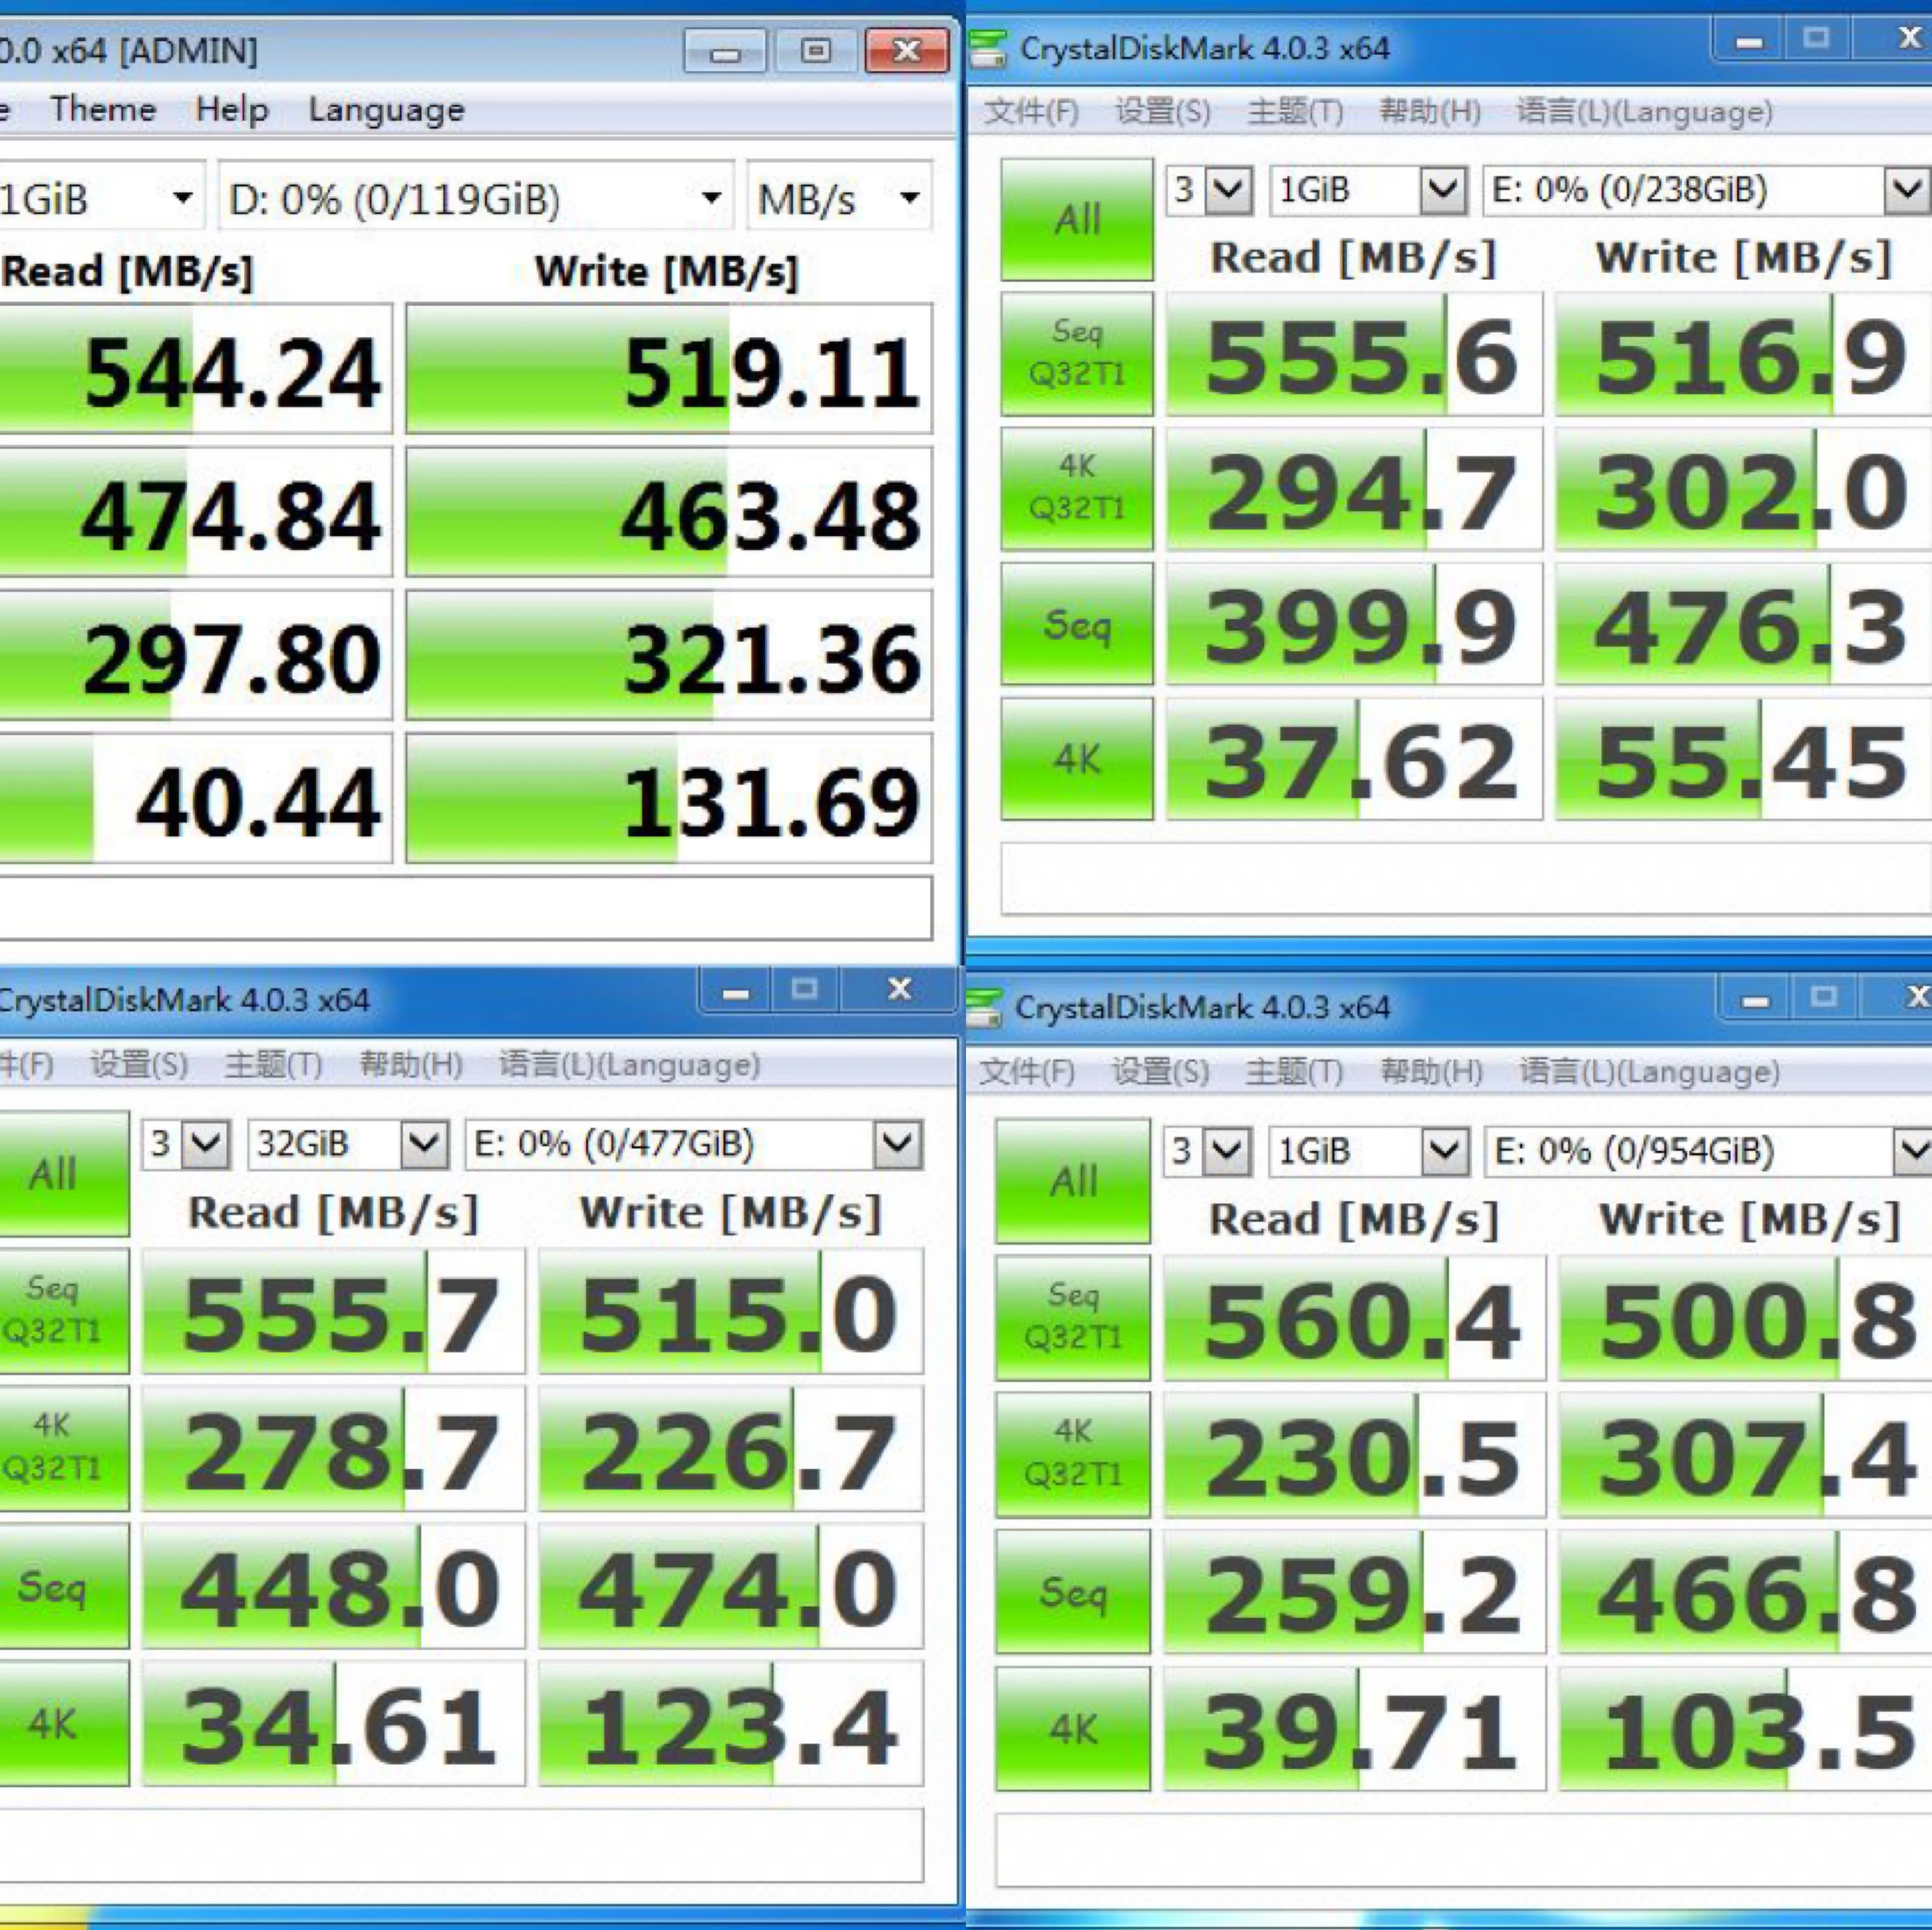Click CrystalDiskMark app icon in bottom-right window
Screen dimensions: 1932x1930
[x=985, y=1007]
